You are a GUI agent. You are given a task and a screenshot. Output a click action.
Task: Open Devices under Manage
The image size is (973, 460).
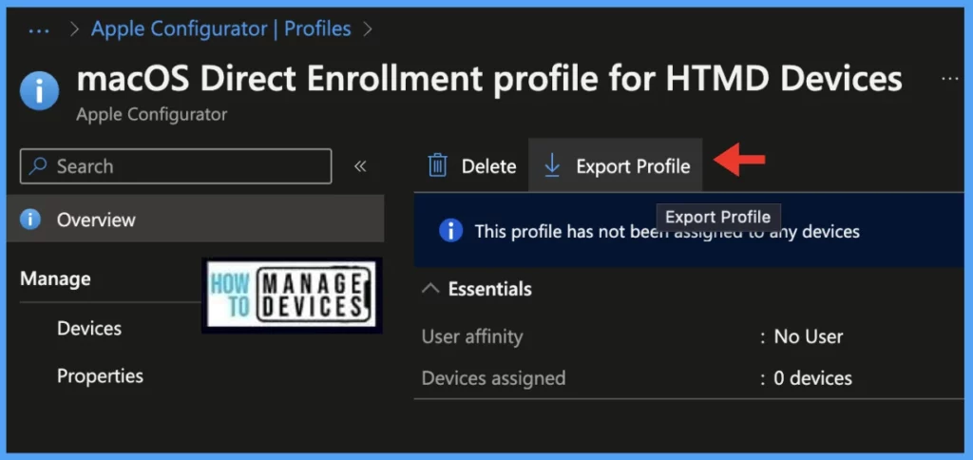89,329
